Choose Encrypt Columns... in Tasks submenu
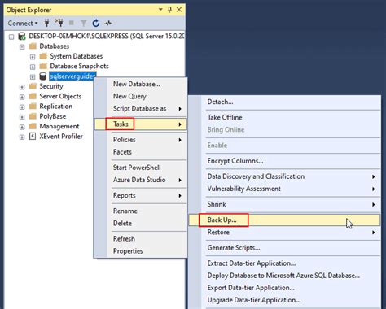This screenshot has height=309, width=386. [284, 161]
